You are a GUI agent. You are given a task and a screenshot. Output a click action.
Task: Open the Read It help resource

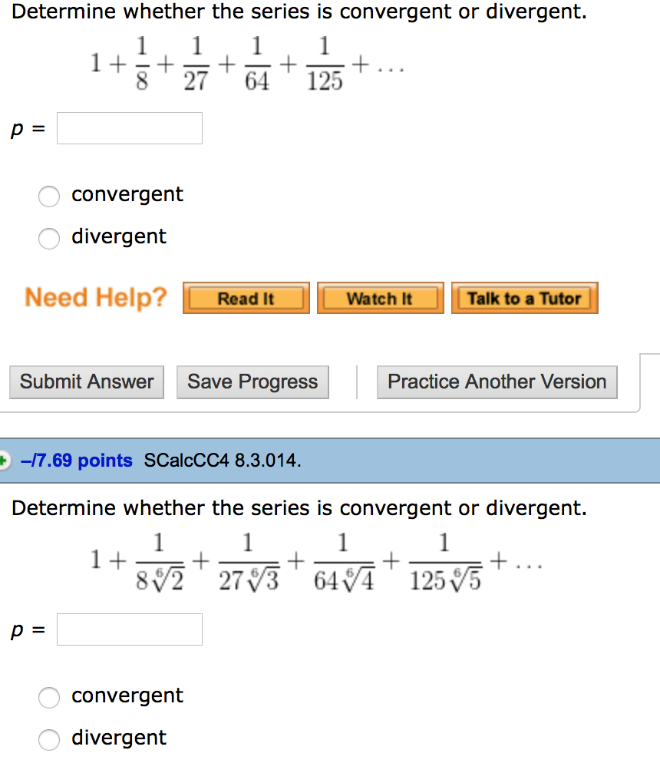(246, 298)
